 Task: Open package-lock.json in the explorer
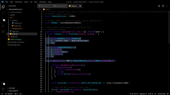17,42
